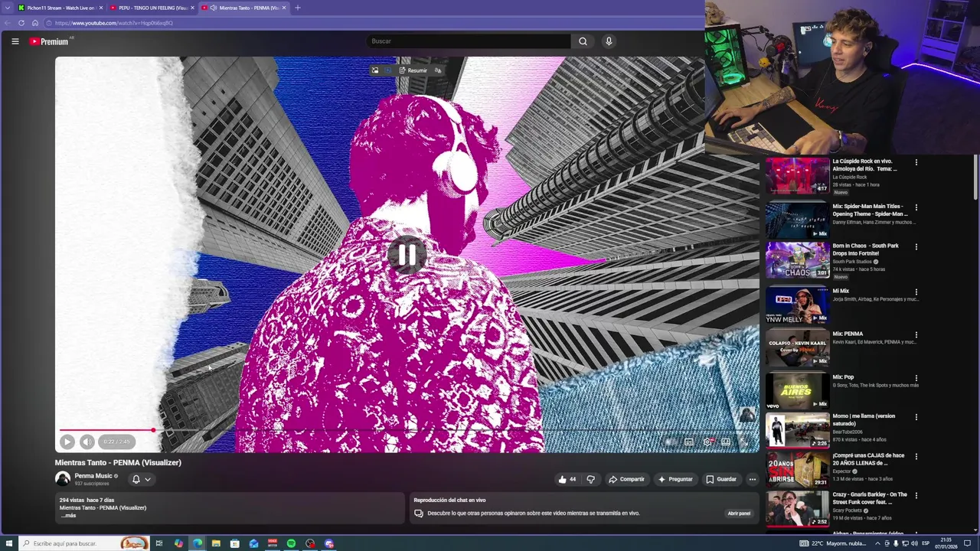Screen dimensions: 980x551
Task: Toggle subtitles in the video player
Action: pyautogui.click(x=689, y=442)
